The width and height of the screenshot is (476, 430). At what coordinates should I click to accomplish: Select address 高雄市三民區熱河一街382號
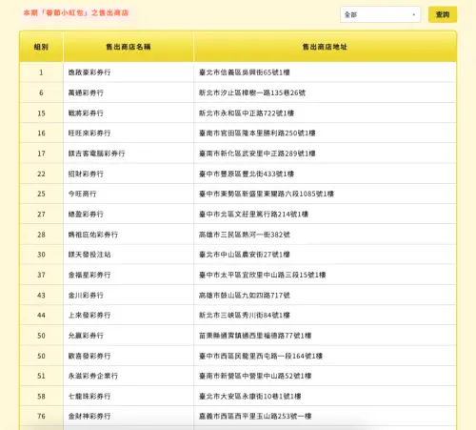245,235
